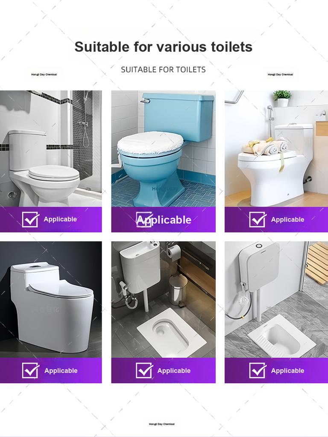Tick the checkbox under the one-piece white toilet
328x437 pixels.
(31, 370)
